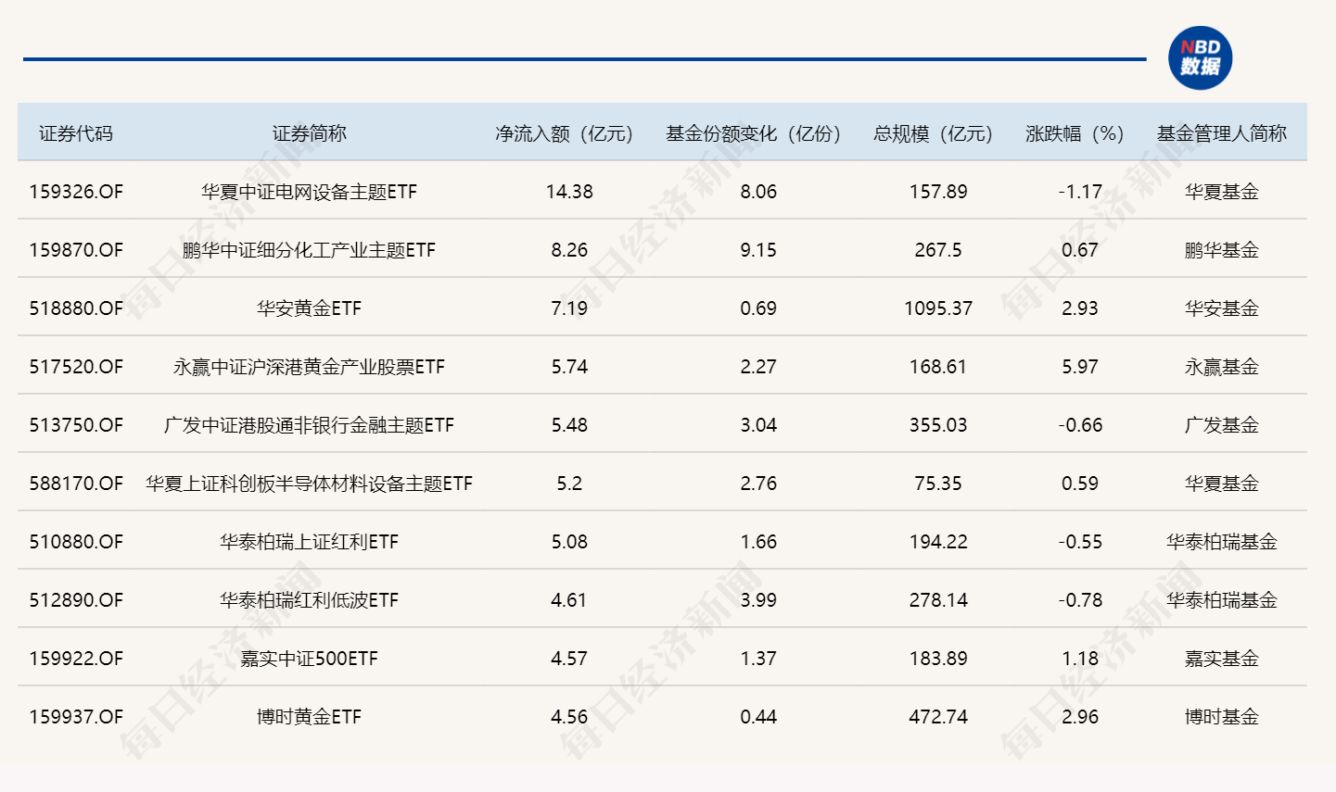The height and width of the screenshot is (792, 1336).
Task: Click the 14.38 net inflow value
Action: (569, 192)
